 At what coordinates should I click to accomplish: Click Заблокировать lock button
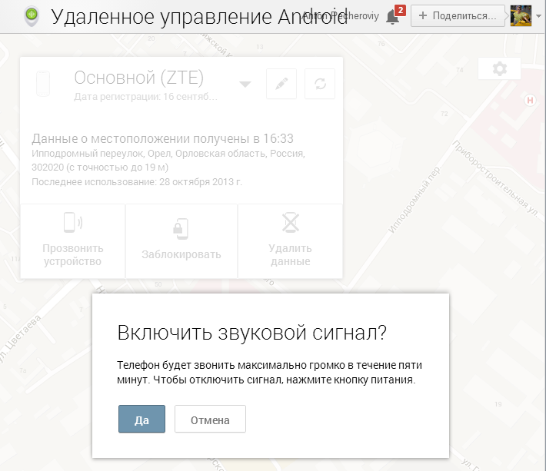[x=181, y=240]
